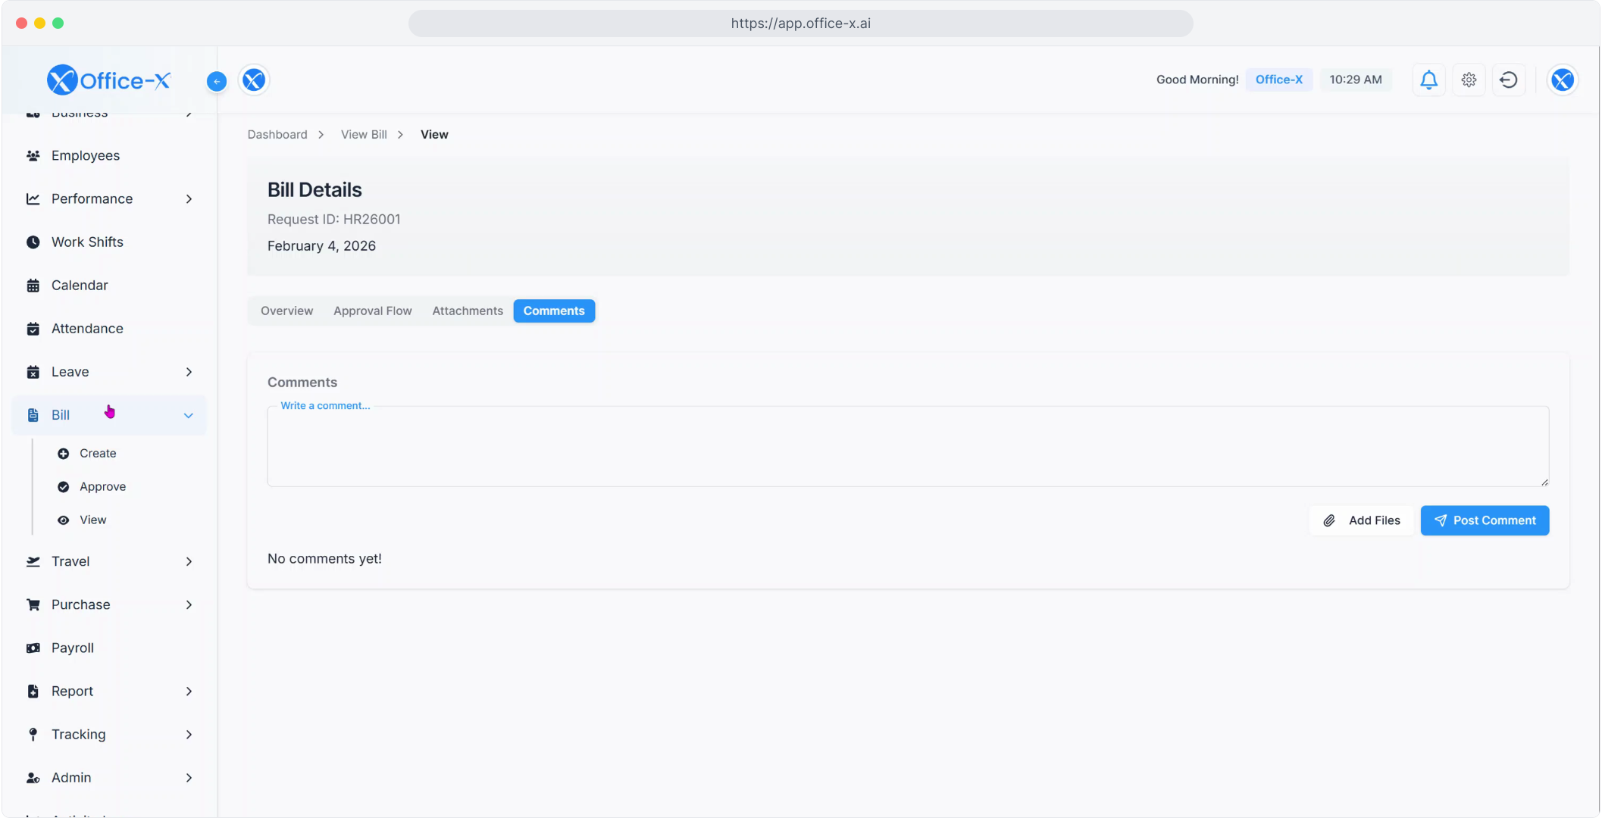Select the Overview tab
The image size is (1602, 818).
coord(286,311)
